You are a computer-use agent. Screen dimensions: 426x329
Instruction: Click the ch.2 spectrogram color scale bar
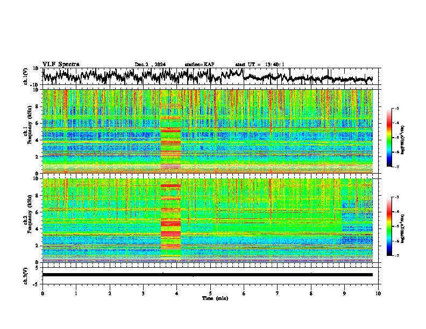point(389,226)
